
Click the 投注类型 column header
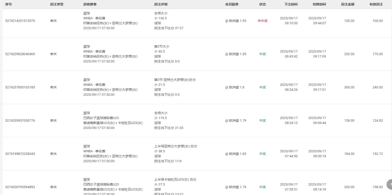point(57,4)
